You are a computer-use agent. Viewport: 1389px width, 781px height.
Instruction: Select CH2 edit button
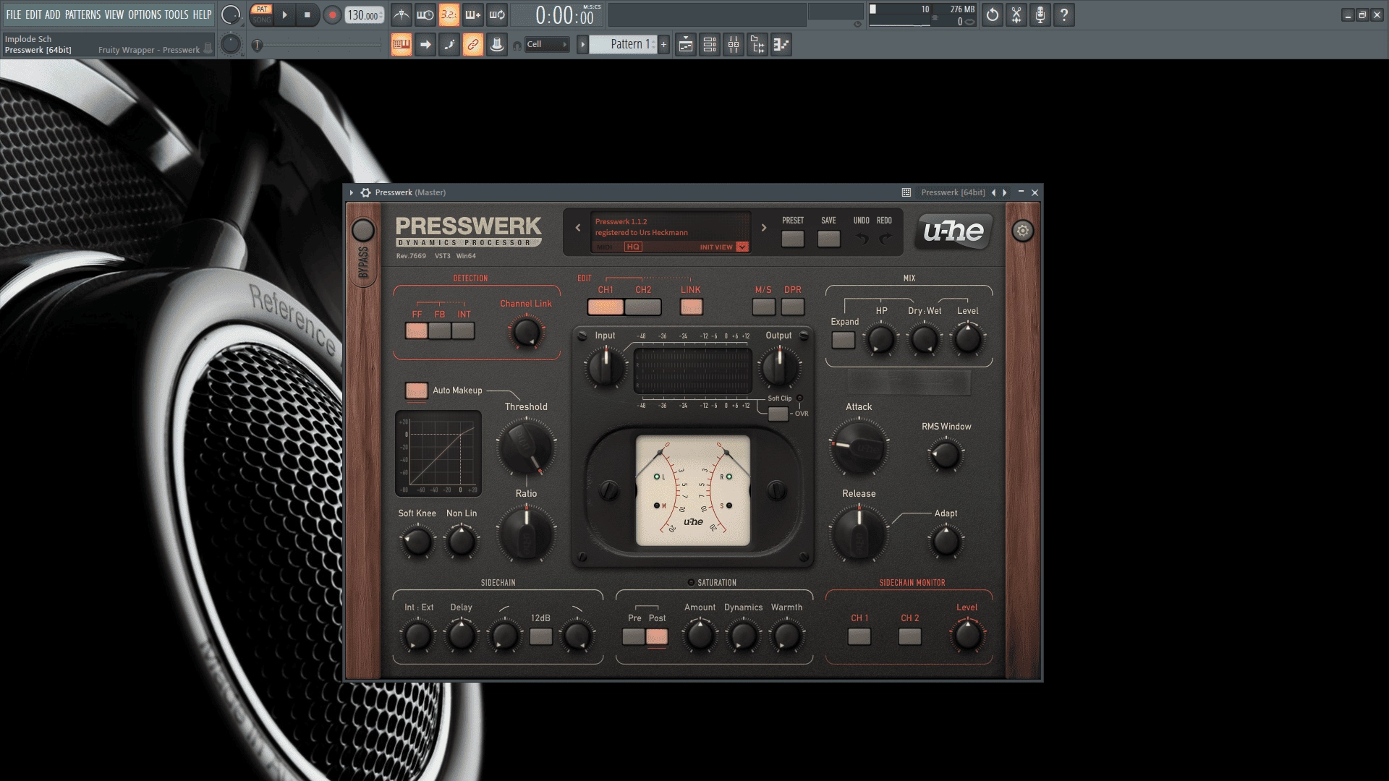(643, 307)
